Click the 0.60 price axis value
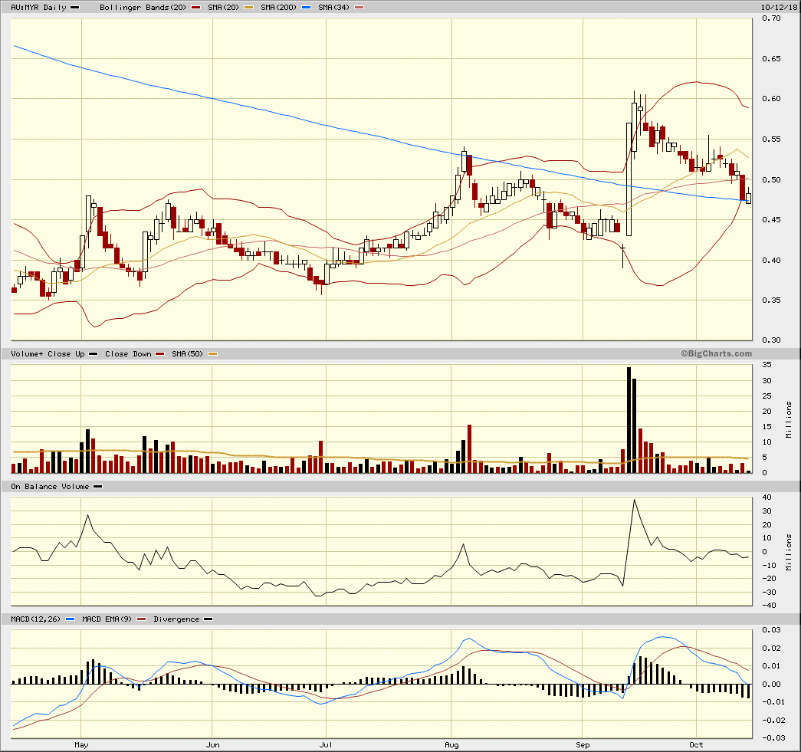The height and width of the screenshot is (752, 801). 771,98
